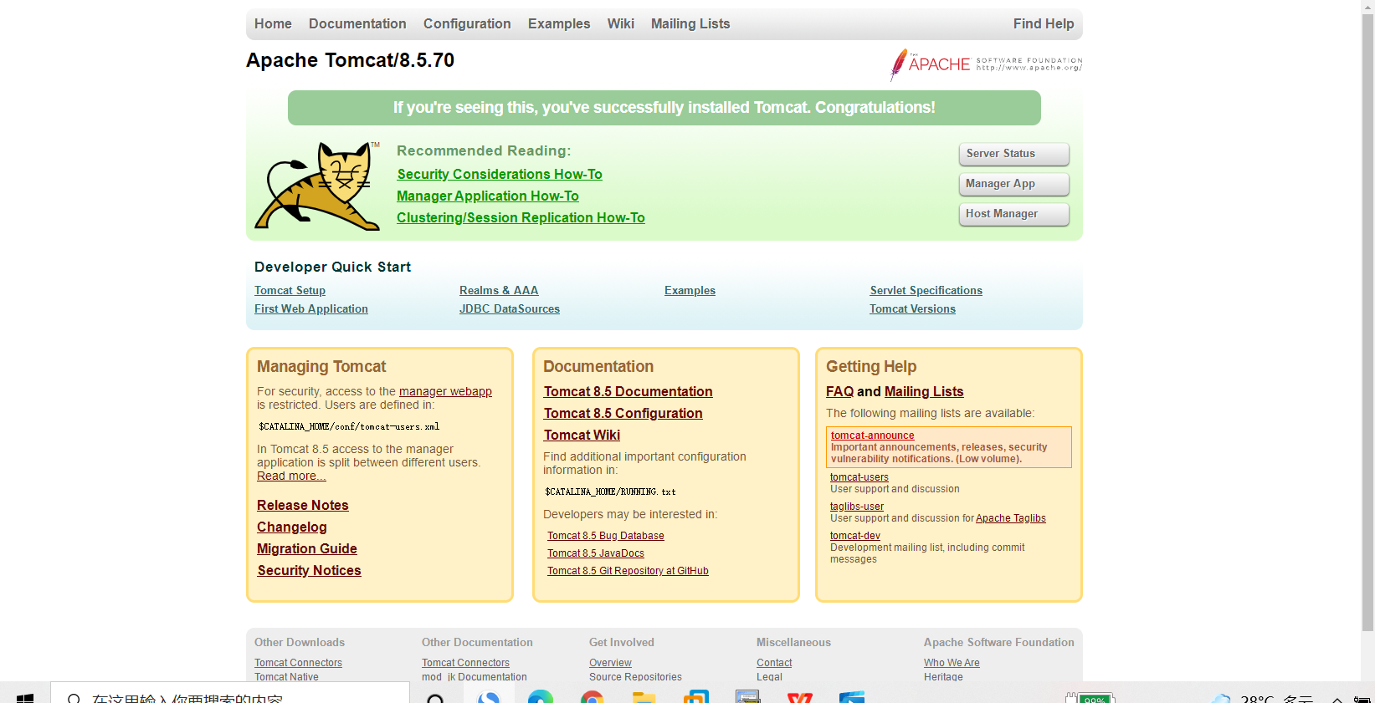Open the Wiki navigation item
The height and width of the screenshot is (703, 1375).
[x=621, y=23]
